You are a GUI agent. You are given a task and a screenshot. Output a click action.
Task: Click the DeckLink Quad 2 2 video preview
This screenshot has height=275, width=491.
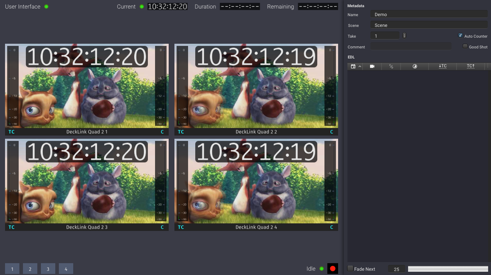256,86
